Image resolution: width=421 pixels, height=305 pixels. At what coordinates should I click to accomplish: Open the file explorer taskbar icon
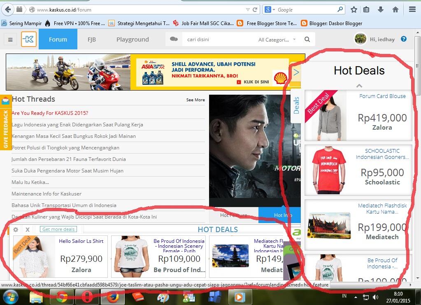pos(36,297)
